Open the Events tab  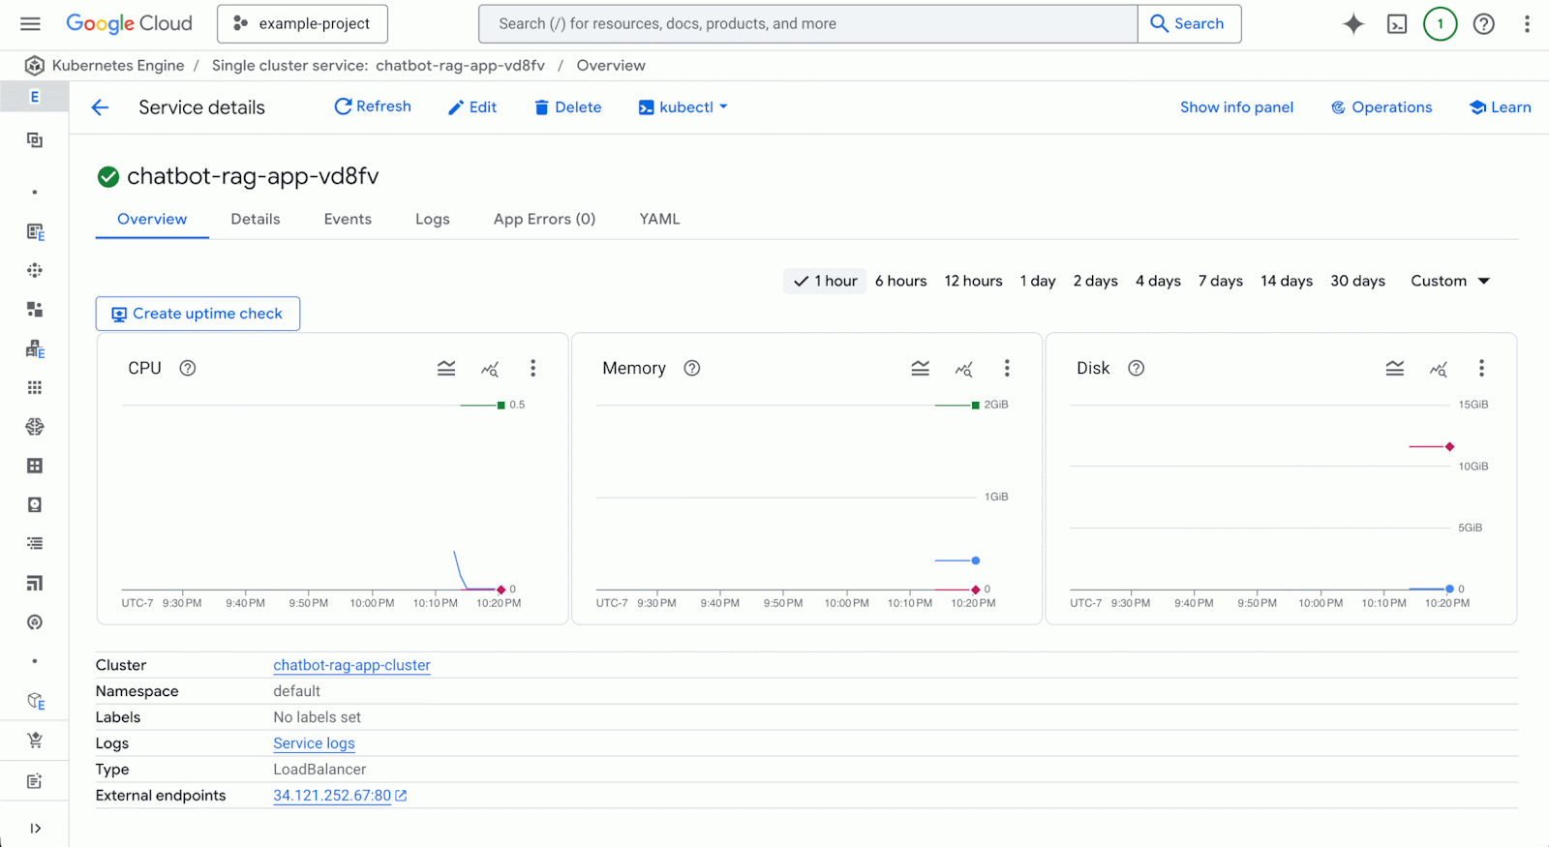click(x=348, y=220)
